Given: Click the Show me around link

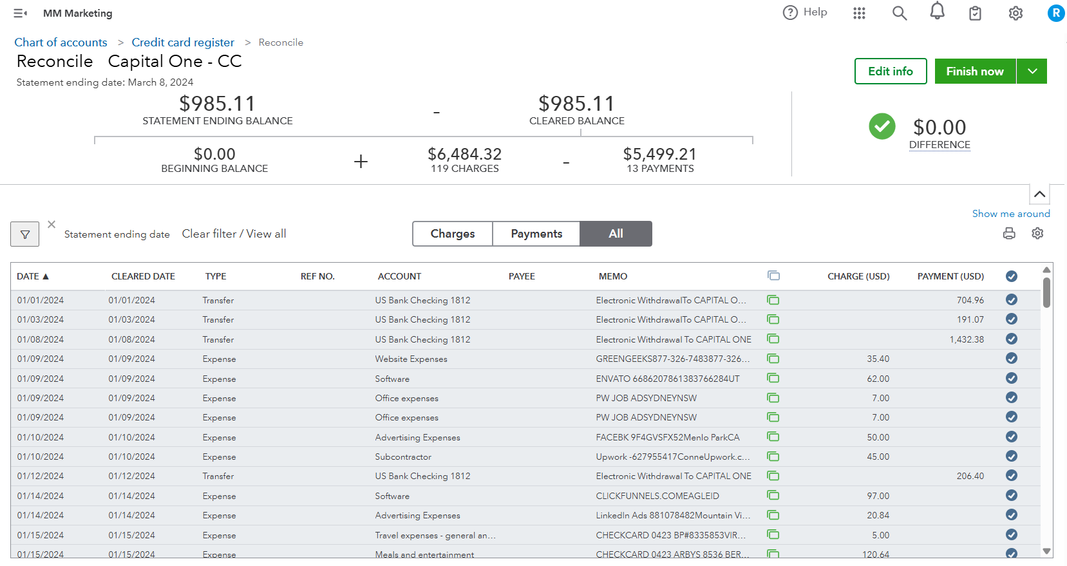Looking at the screenshot, I should pyautogui.click(x=1011, y=214).
